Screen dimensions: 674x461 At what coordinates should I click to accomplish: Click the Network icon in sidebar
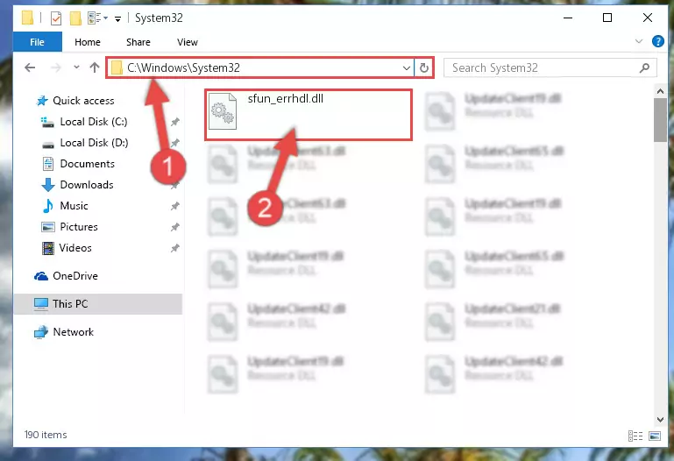pos(41,332)
